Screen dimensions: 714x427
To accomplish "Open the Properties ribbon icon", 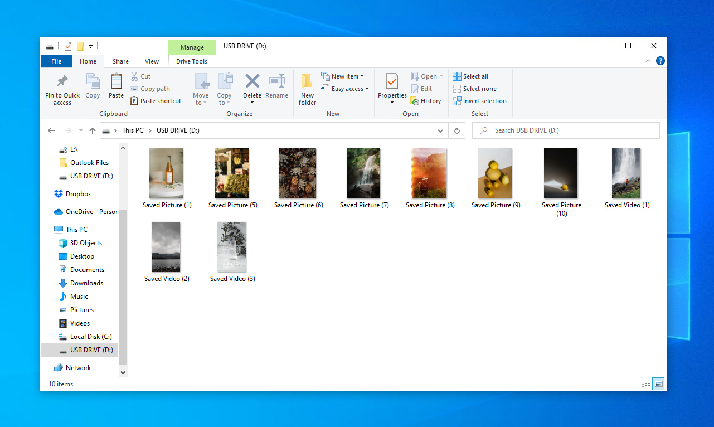I will point(392,81).
